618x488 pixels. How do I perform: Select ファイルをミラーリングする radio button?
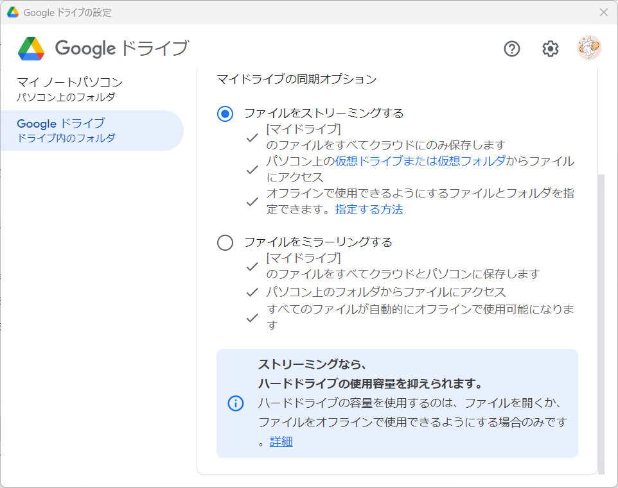[225, 242]
